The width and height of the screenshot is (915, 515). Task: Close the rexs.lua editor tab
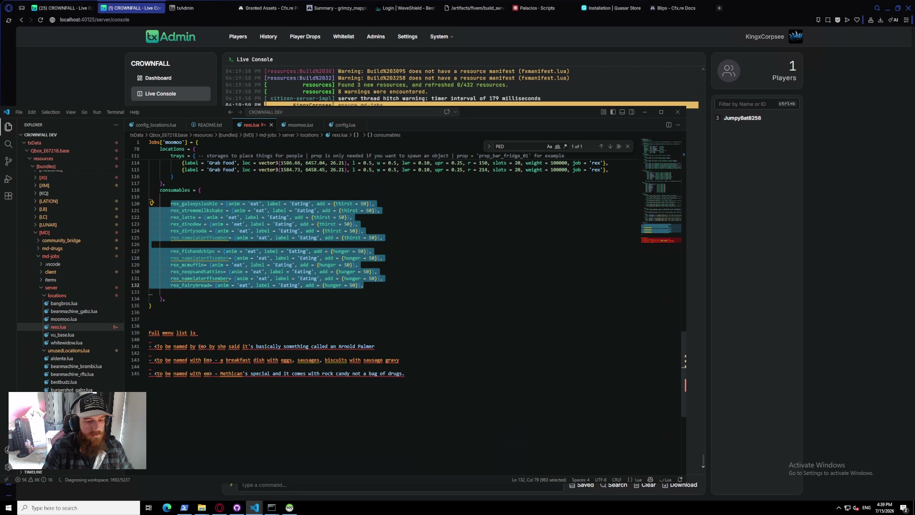click(x=271, y=125)
